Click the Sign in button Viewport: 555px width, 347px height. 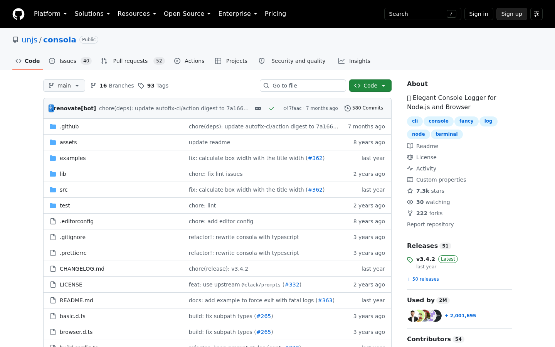coord(479,14)
